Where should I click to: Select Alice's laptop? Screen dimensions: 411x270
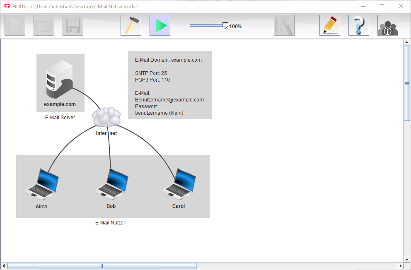41,184
